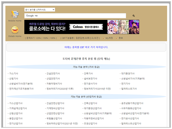The height and width of the screenshot is (129, 172).
Task: Click the 기능·기술 분야 [산업기사 등급] header
Action: [86, 96]
